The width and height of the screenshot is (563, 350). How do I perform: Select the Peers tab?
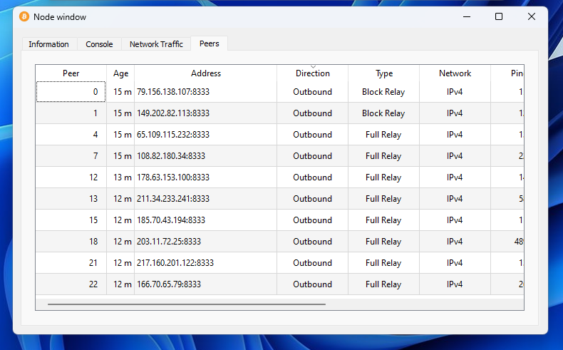click(x=210, y=43)
